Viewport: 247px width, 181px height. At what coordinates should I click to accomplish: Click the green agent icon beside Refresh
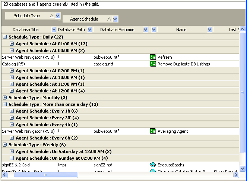point(152,57)
